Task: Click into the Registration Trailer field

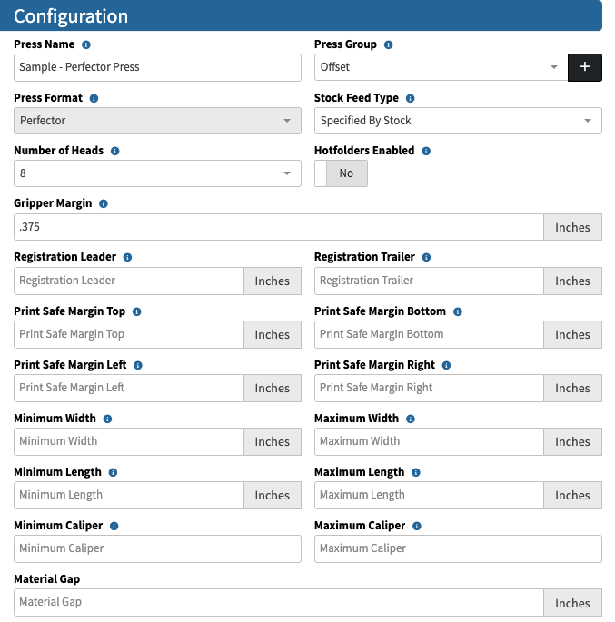Action: click(x=429, y=281)
